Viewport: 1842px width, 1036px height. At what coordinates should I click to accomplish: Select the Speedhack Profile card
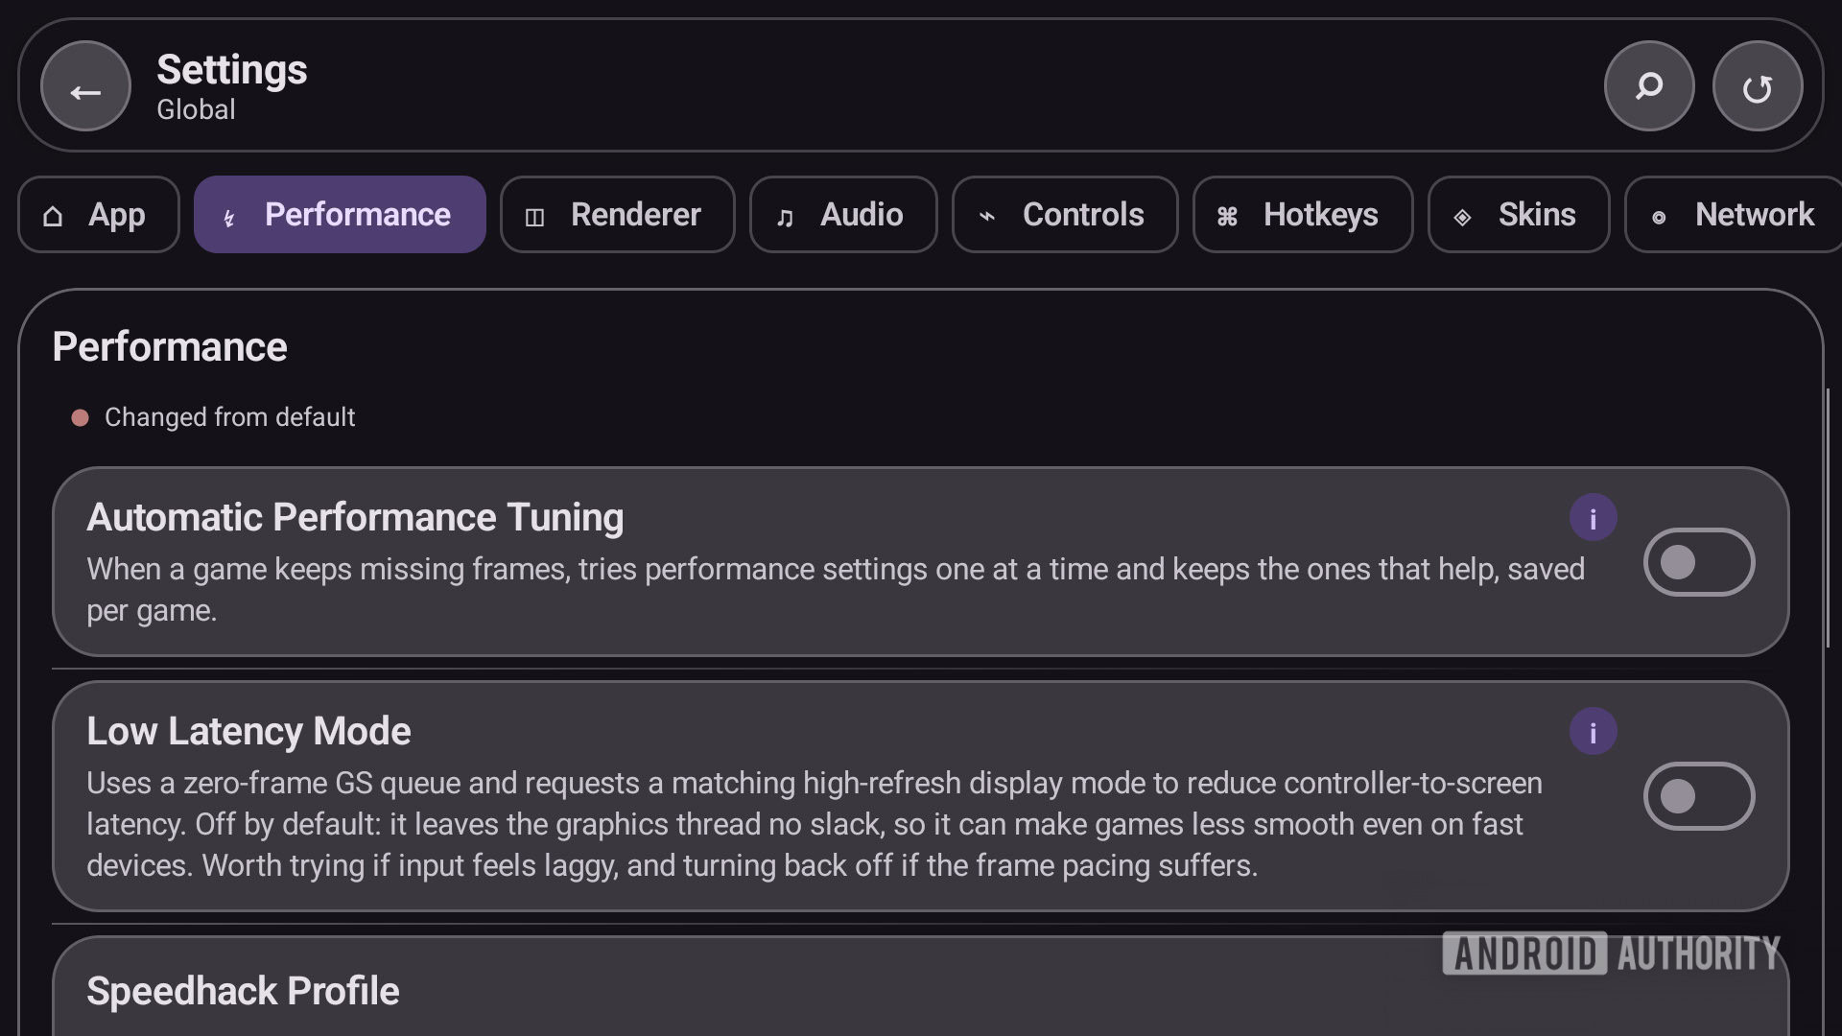pos(921,987)
